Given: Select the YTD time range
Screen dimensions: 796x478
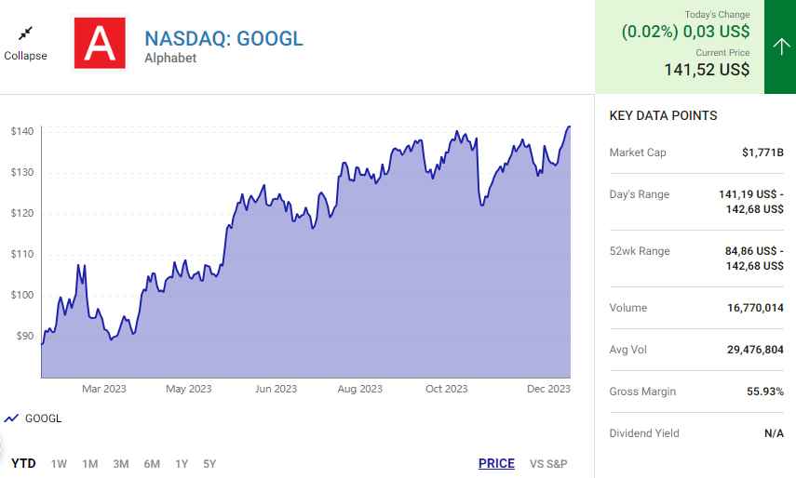Looking at the screenshot, I should coord(23,463).
